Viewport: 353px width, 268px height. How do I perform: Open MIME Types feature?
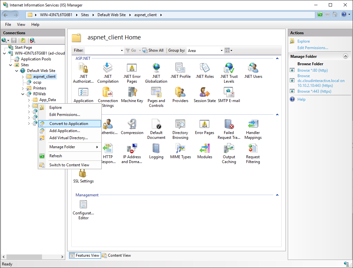(x=181, y=151)
